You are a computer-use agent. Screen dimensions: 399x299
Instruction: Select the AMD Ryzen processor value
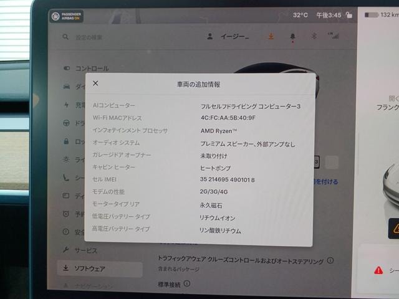[x=219, y=131]
